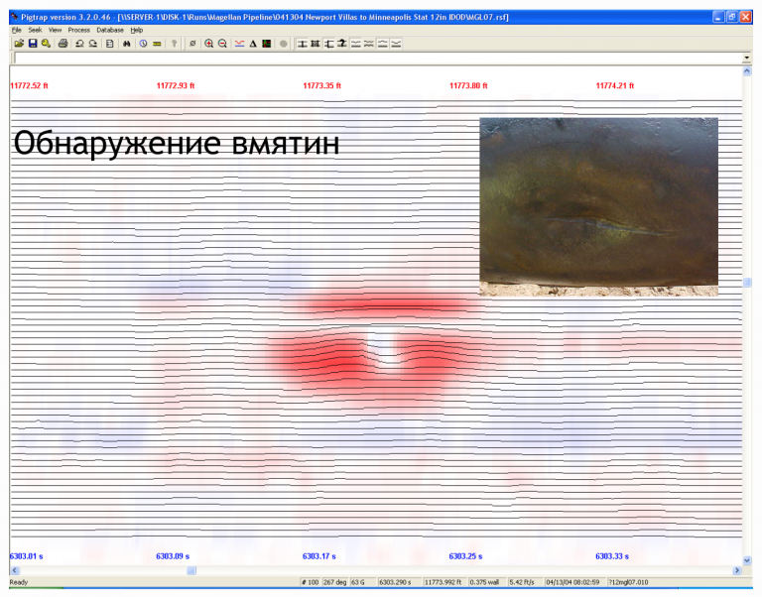Image resolution: width=762 pixels, height=597 pixels.
Task: Click the '6303.290 s' status bar field
Action: [399, 582]
